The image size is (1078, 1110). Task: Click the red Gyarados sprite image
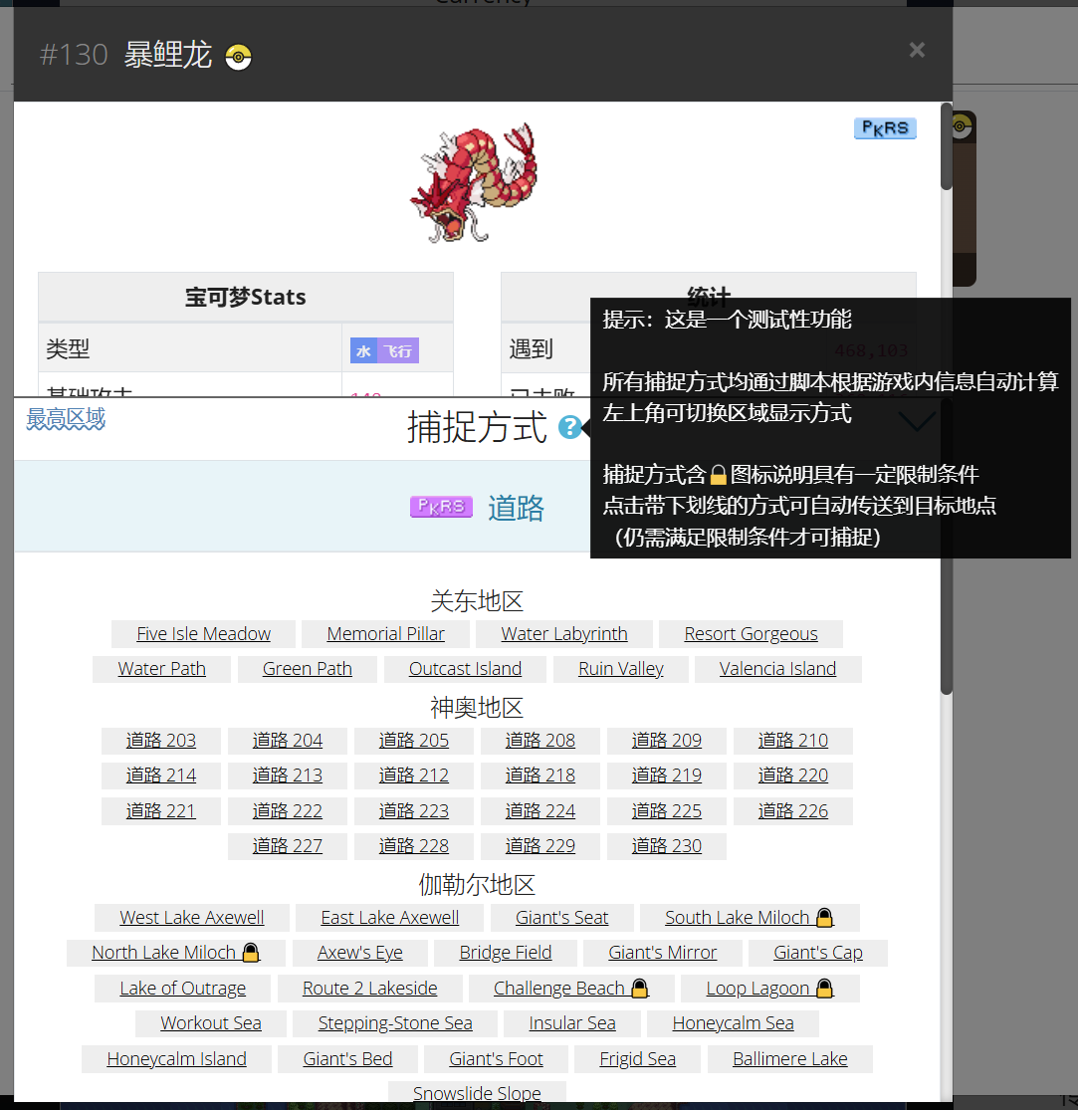474,183
